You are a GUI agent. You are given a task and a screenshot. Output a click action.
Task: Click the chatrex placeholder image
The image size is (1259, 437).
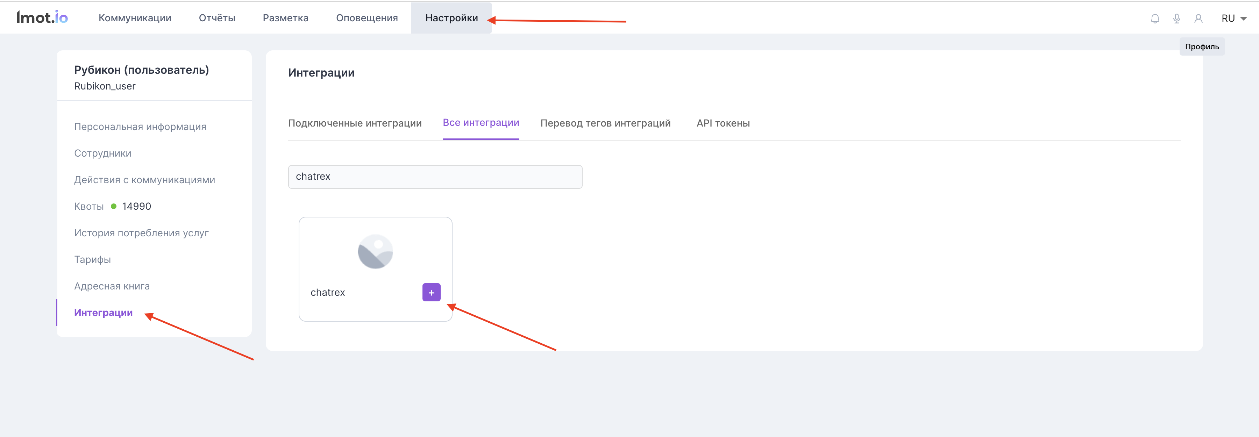pos(375,252)
